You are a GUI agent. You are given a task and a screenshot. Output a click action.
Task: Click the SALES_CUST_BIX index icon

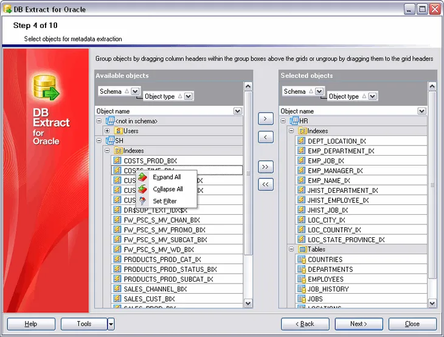[x=117, y=299]
